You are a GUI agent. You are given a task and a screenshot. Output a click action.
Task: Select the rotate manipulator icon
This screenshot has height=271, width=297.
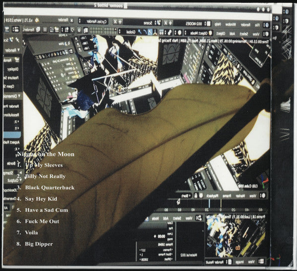coord(145,32)
